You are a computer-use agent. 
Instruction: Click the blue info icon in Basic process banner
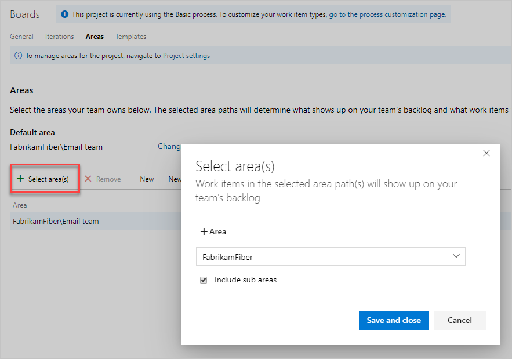coord(65,14)
